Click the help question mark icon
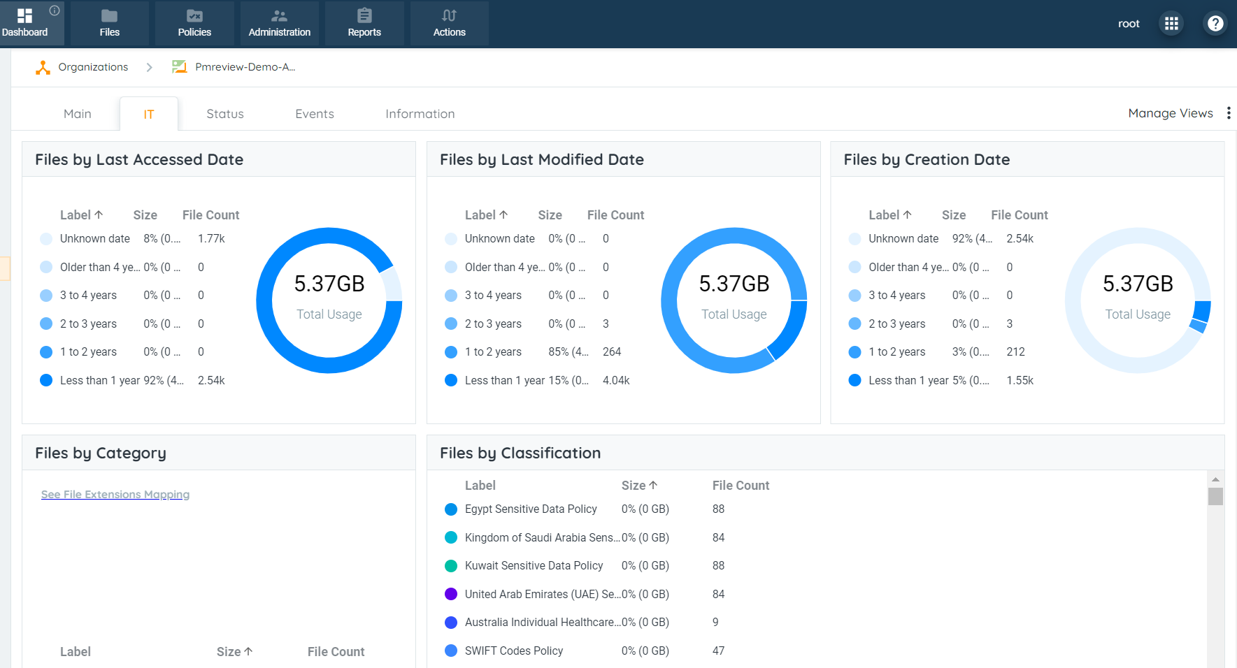This screenshot has width=1237, height=668. pos(1215,24)
